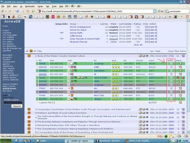The height and width of the screenshot is (143, 190).
Task: Open the 'AniDB forum' sidebar link
Action: click(9, 89)
